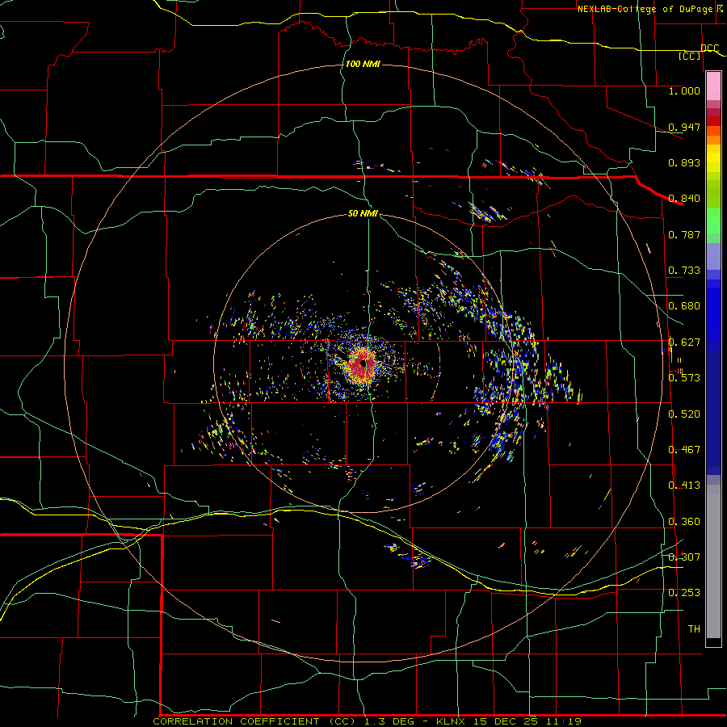Pick the gray lower segment of the color bar
The width and height of the screenshot is (727, 727).
713,561
